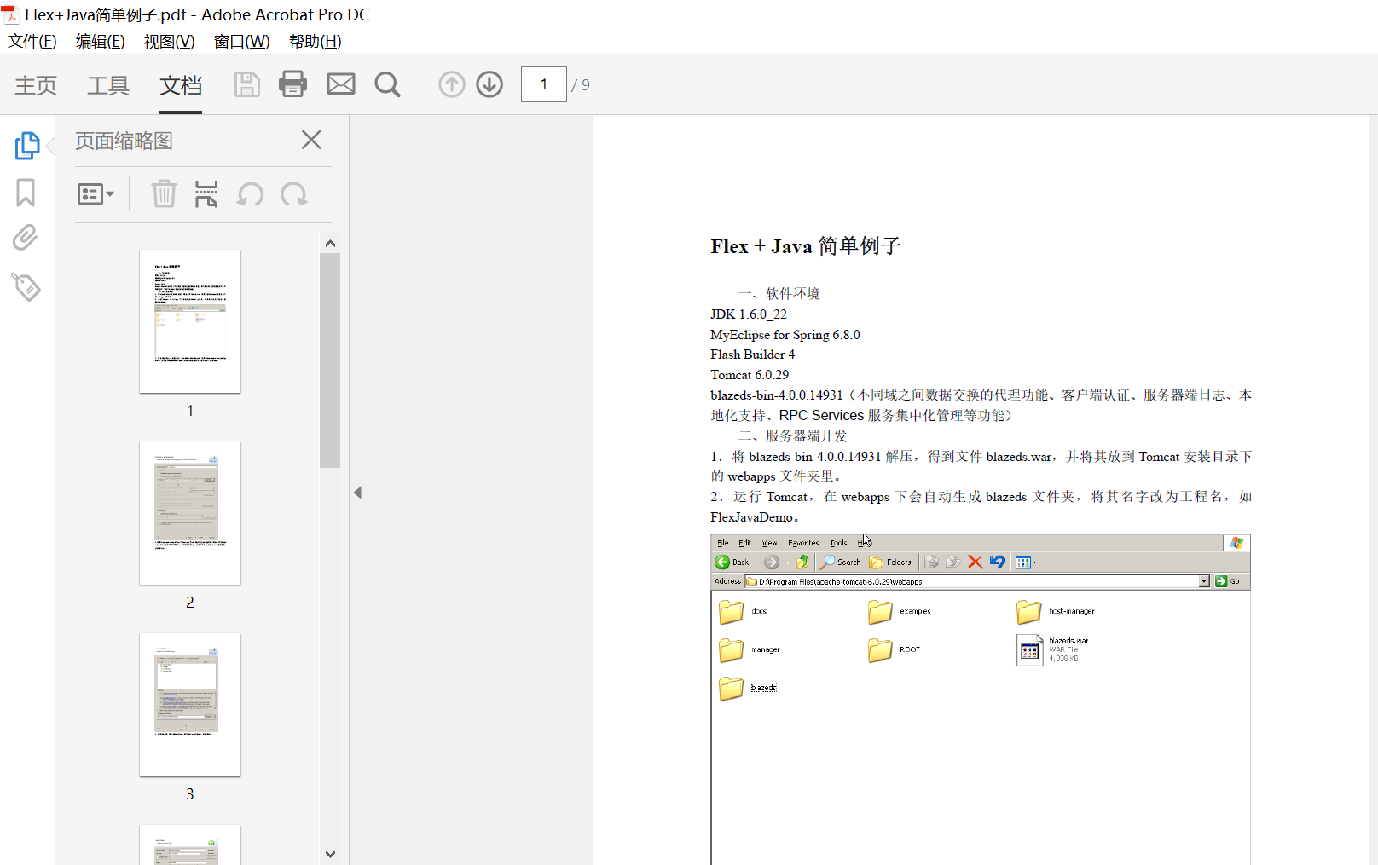1378x865 pixels.
Task: Click the text 'JDK 1.6.0_22'
Action: pos(749,314)
